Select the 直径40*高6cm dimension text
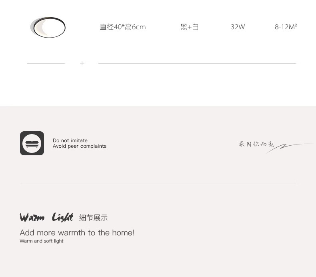The height and width of the screenshot is (277, 316). (122, 27)
